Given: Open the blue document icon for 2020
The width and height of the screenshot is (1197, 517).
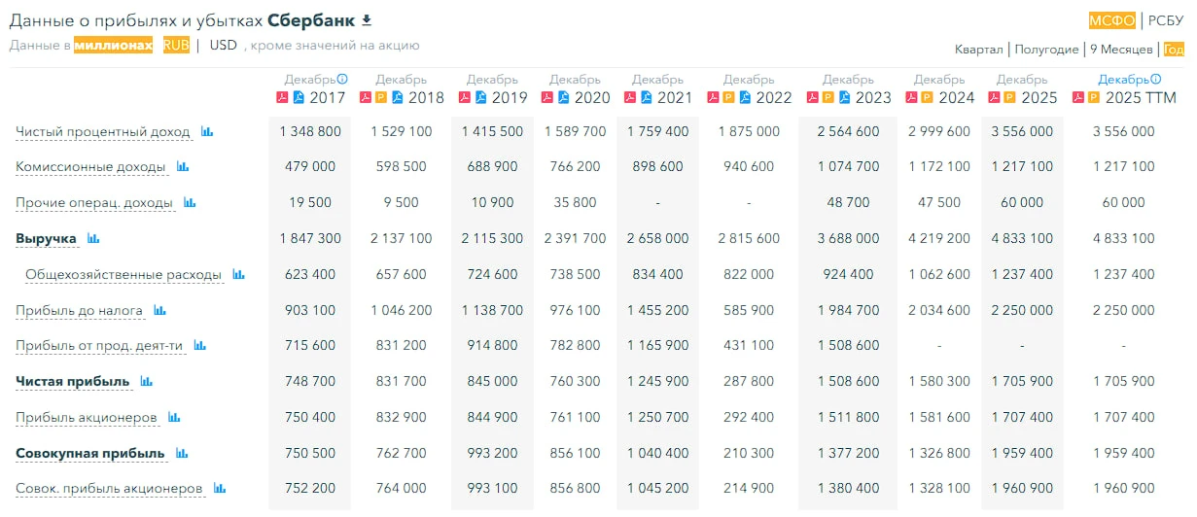Looking at the screenshot, I should [564, 97].
